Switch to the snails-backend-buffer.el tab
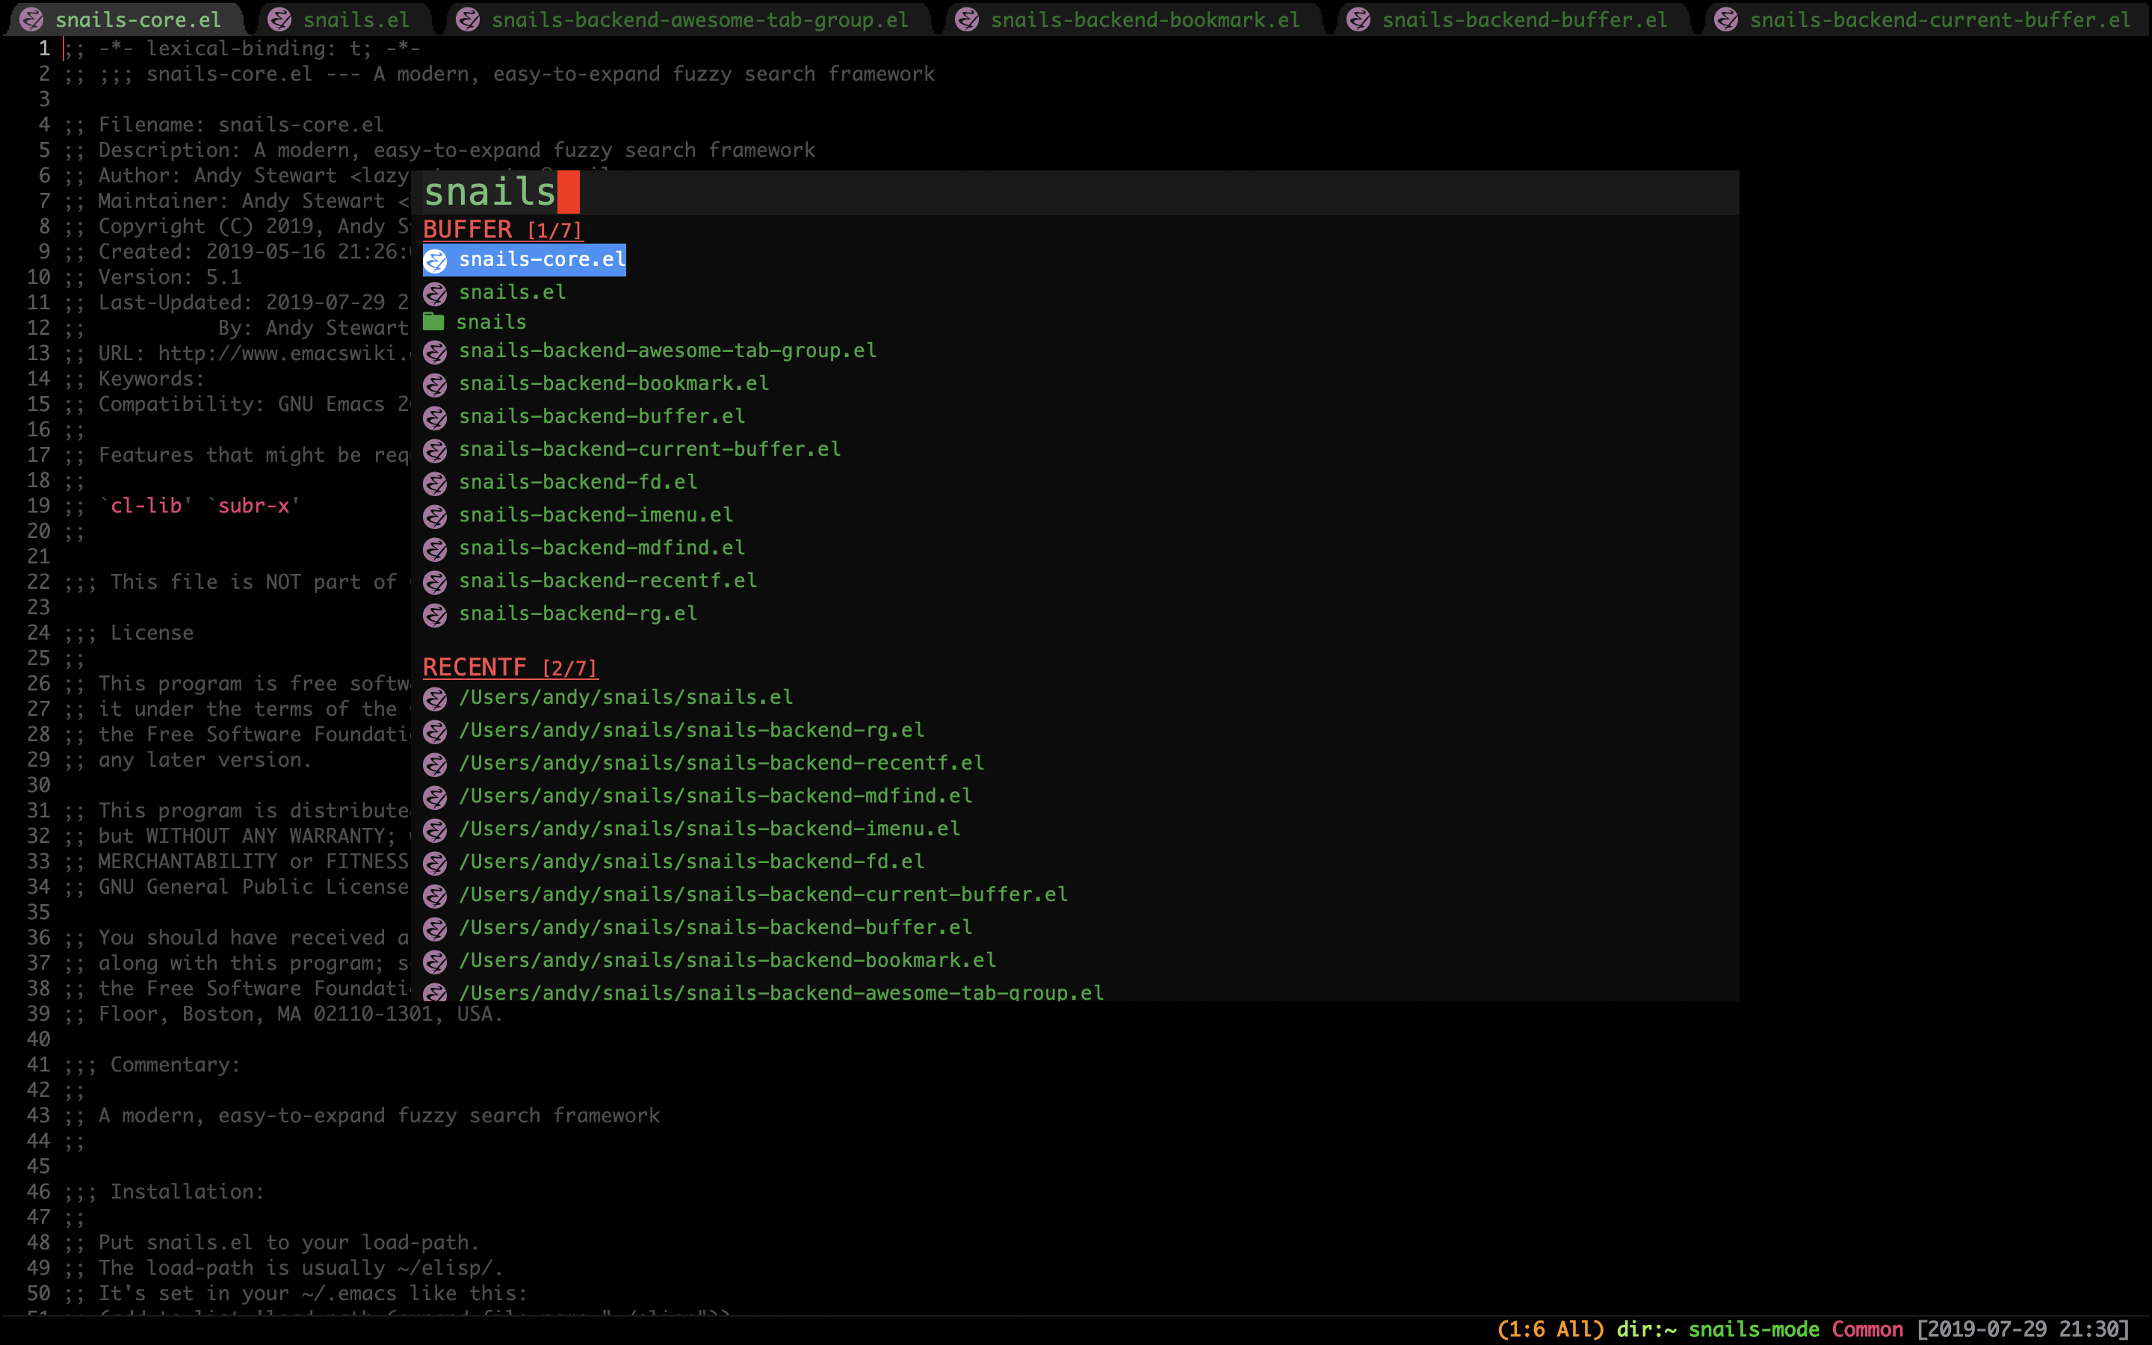The height and width of the screenshot is (1345, 2152). 1524,19
